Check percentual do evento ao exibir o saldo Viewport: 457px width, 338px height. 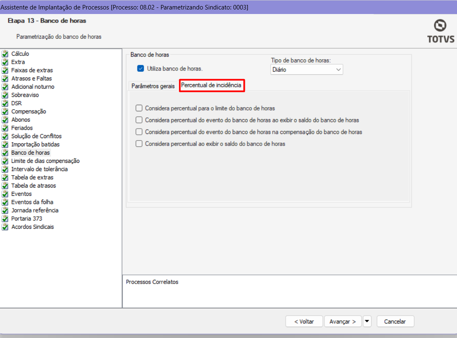pos(139,120)
